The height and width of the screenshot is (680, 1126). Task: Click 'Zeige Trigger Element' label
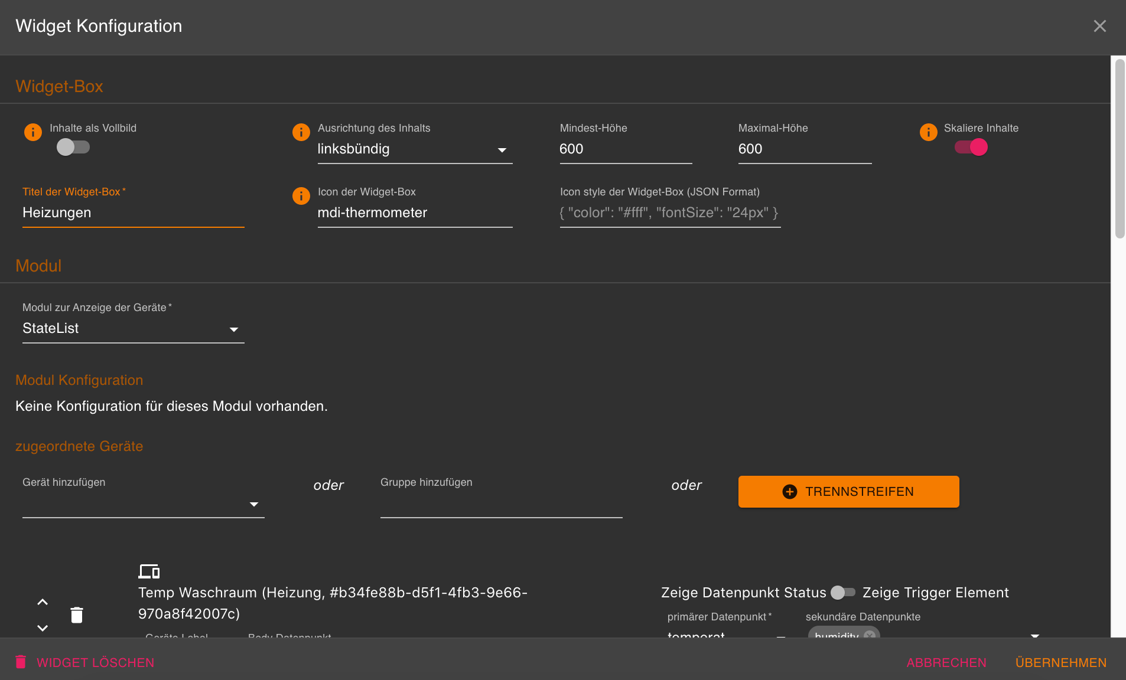[x=936, y=593]
